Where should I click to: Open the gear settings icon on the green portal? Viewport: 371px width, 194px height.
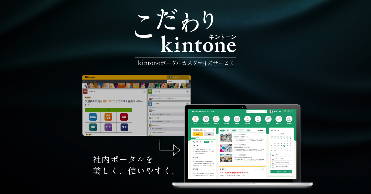(288, 111)
